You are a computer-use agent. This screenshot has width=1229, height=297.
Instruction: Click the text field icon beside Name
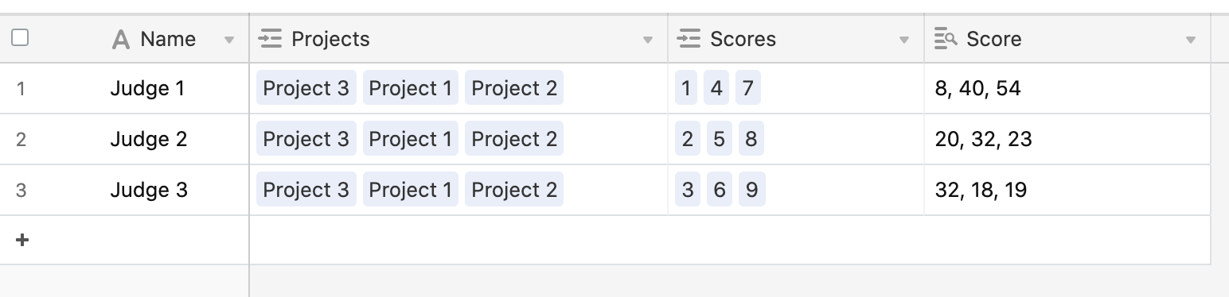(x=121, y=39)
